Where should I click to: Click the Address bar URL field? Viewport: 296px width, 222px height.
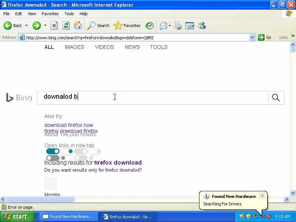137,38
